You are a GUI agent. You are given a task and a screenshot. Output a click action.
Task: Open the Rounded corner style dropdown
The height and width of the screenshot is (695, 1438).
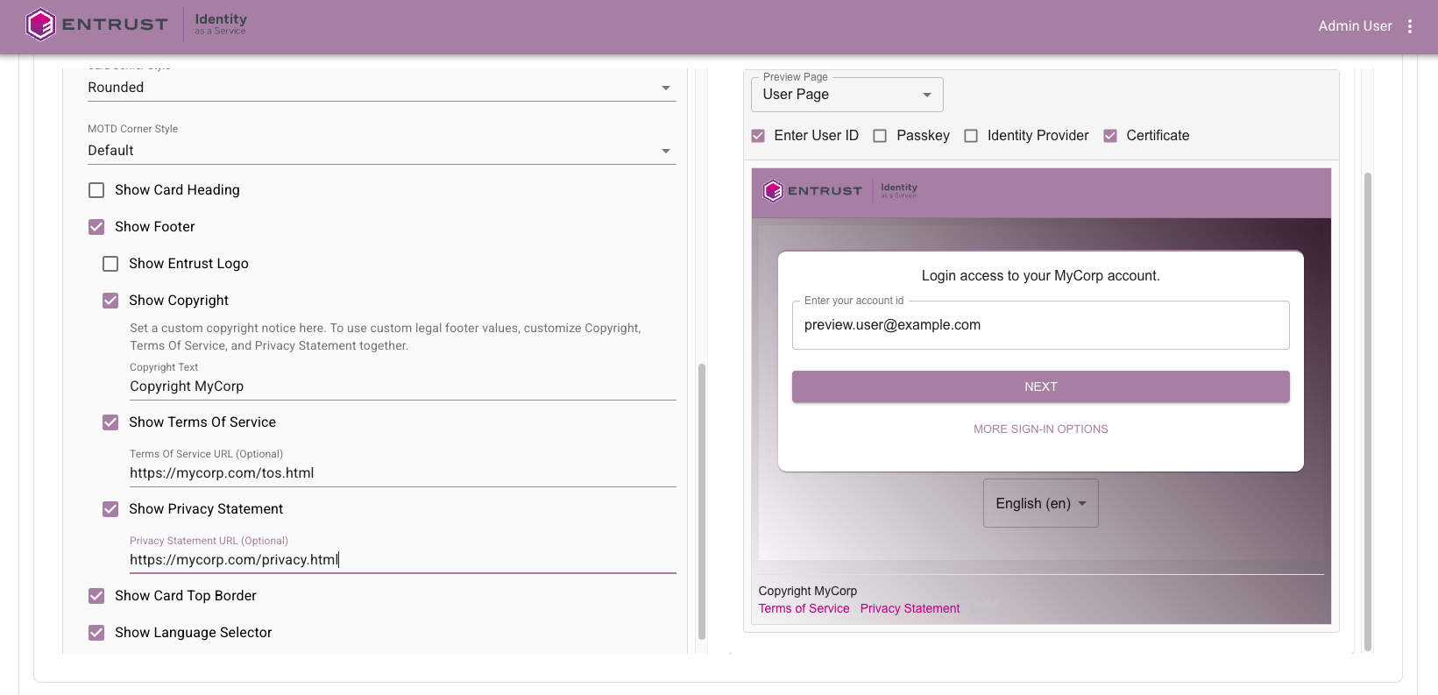[x=381, y=88]
